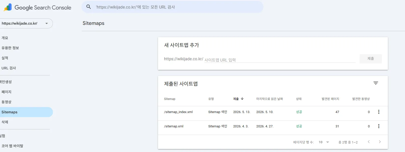Go to previous page of sitemaps table
The image size is (405, 152).
[x=369, y=142]
